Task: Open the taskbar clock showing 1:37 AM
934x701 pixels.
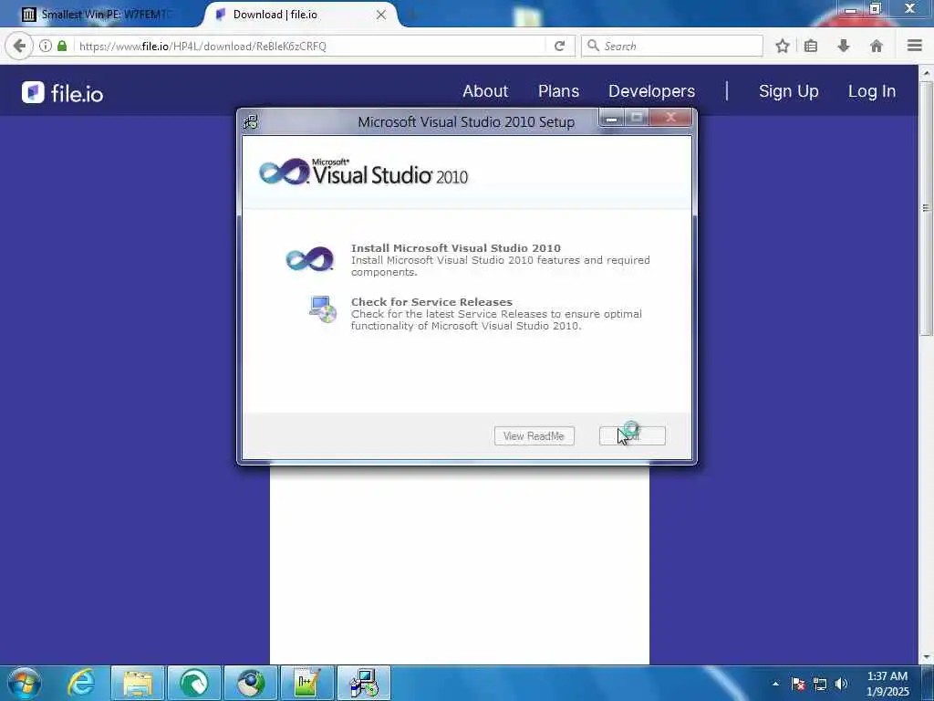Action: point(887,684)
